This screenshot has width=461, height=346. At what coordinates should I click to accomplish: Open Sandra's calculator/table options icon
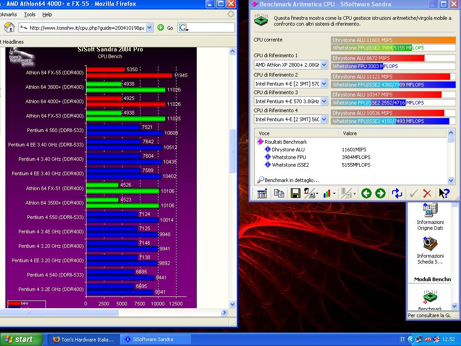(262, 194)
